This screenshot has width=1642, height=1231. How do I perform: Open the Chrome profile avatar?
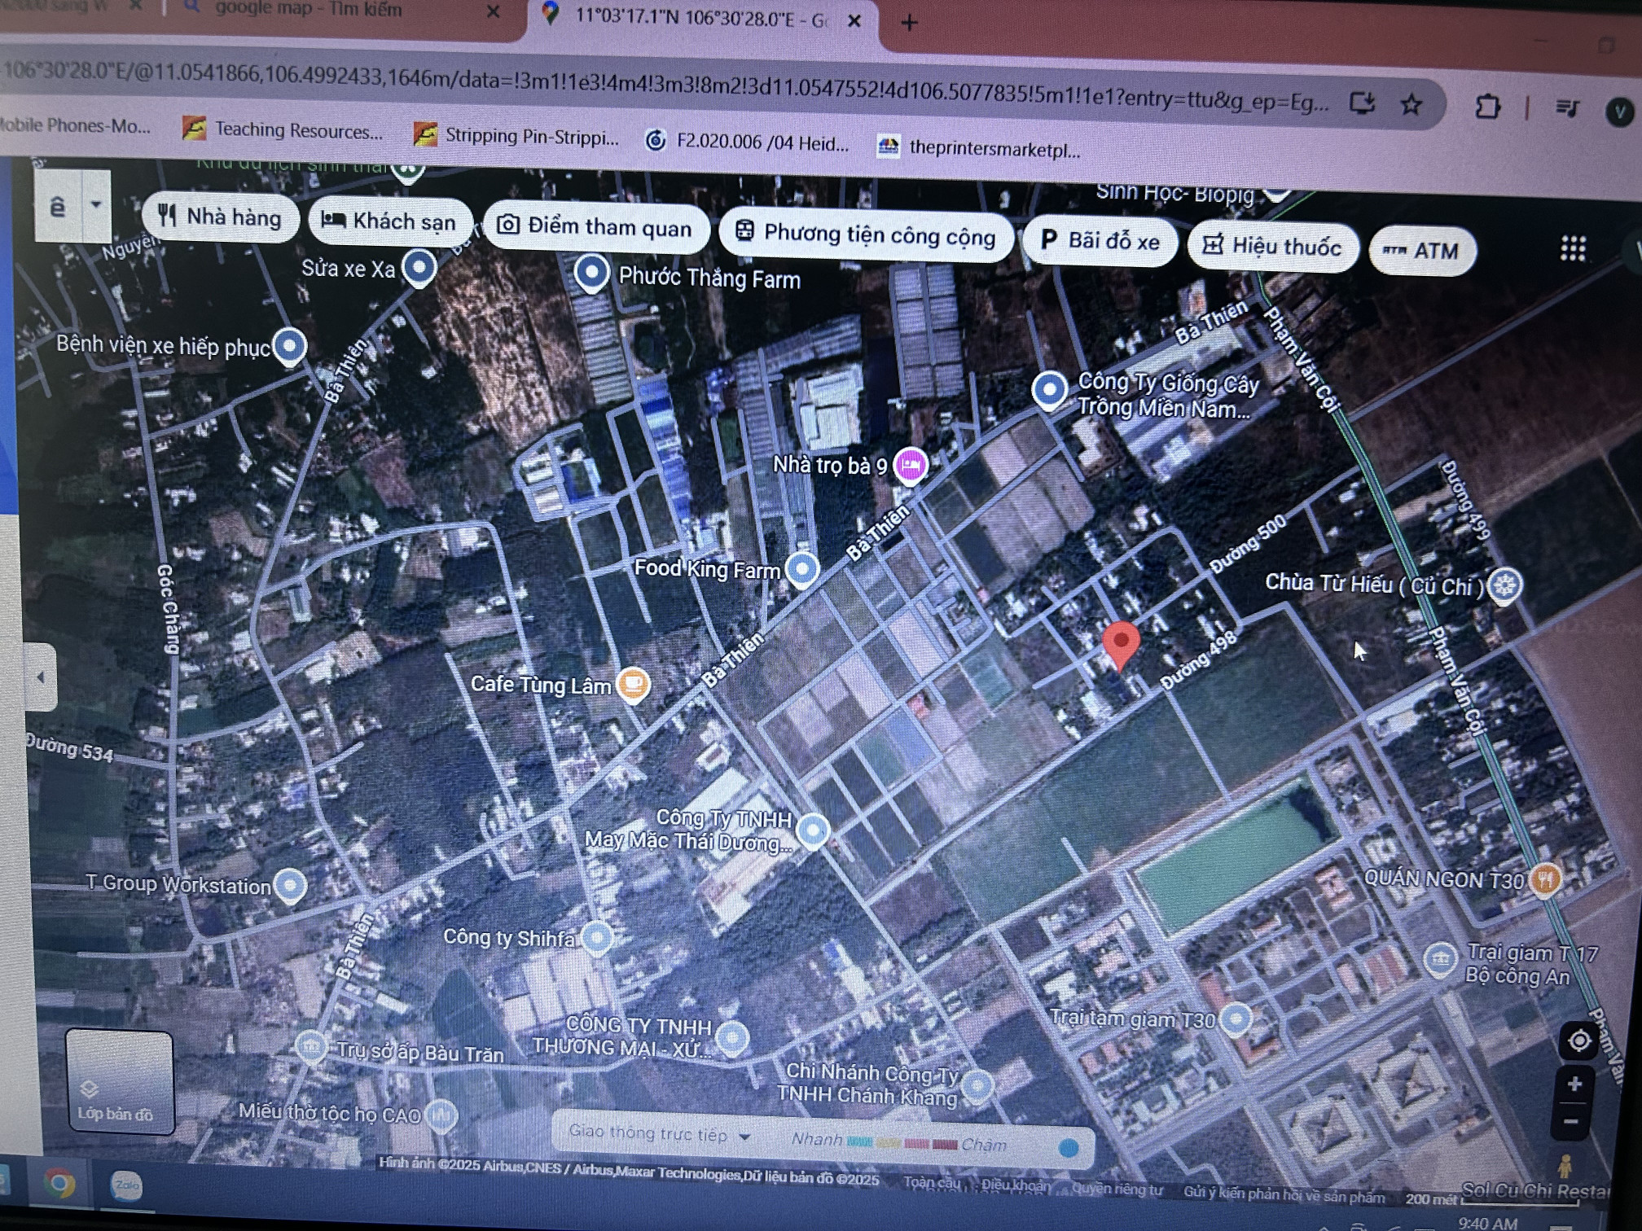click(1618, 112)
